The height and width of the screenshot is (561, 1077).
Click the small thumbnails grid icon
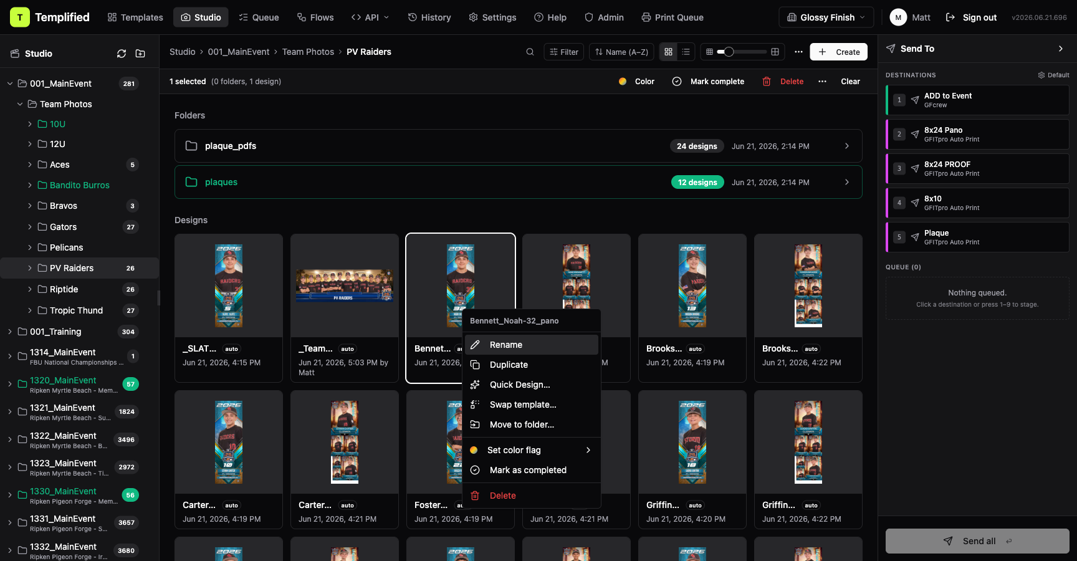(x=709, y=52)
